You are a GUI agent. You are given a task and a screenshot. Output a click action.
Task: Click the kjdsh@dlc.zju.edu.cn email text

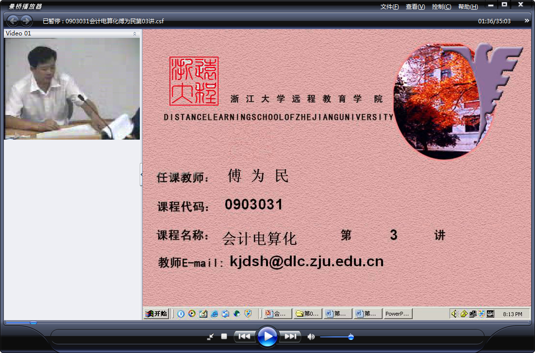306,262
